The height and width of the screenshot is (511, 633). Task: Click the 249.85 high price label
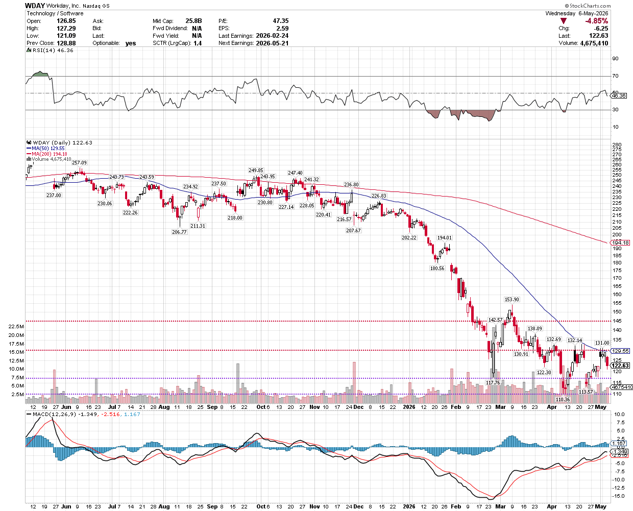[256, 171]
